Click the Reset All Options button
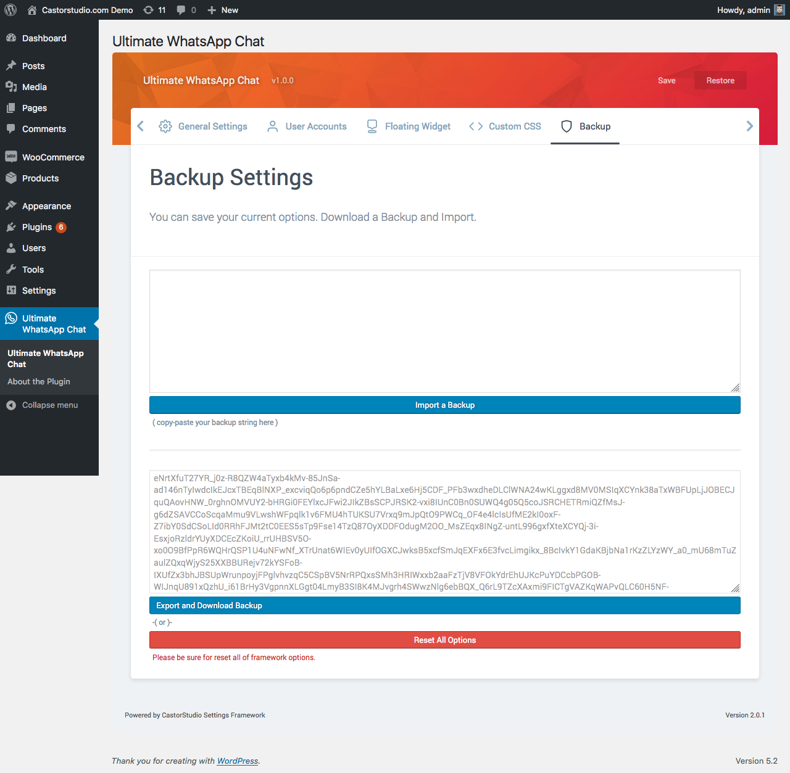790x773 pixels. pyautogui.click(x=445, y=640)
